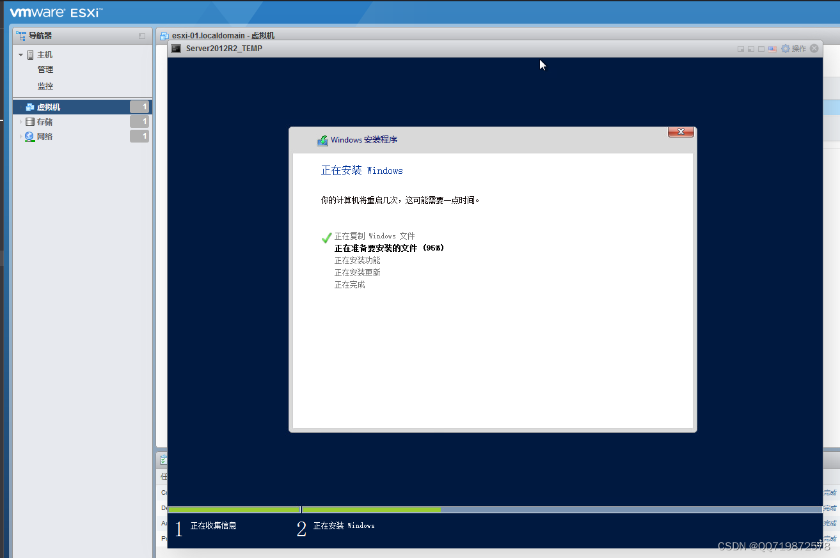Close the Windows 安装程序 dialog
The height and width of the screenshot is (558, 840).
point(681,132)
